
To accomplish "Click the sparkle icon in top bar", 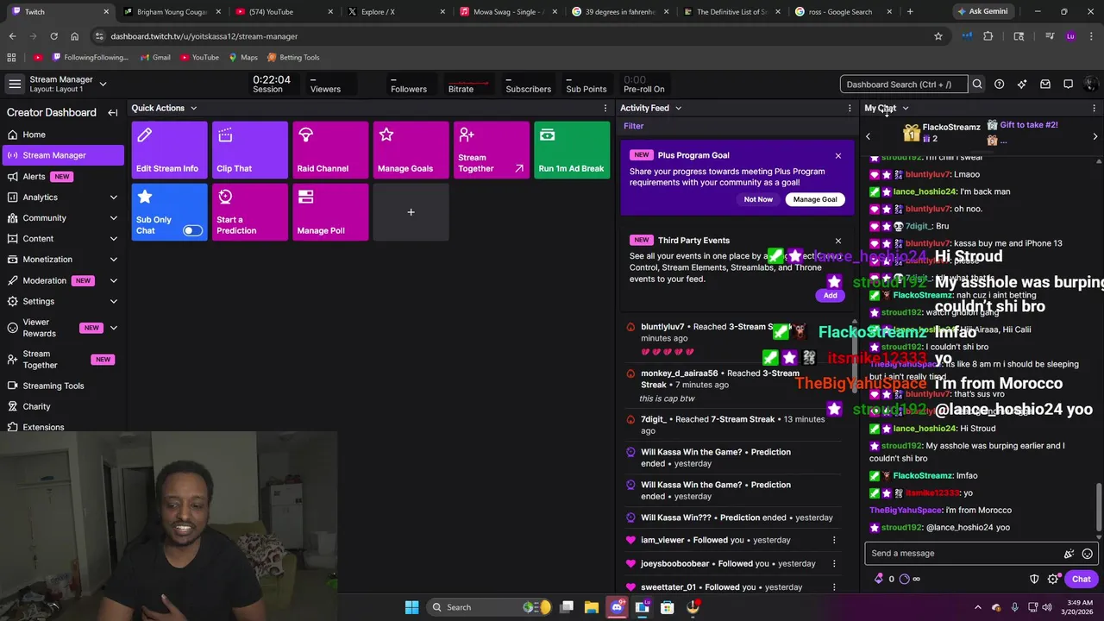I will [1022, 85].
